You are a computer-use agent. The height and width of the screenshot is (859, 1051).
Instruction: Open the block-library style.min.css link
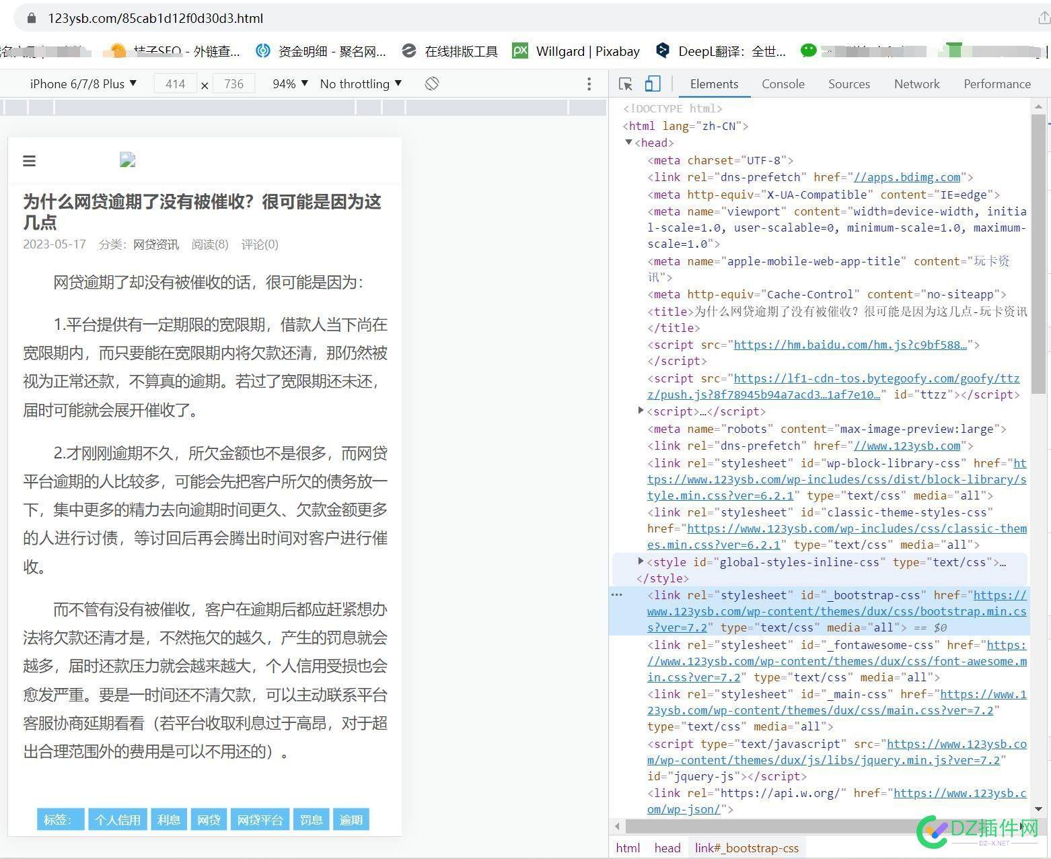click(x=836, y=479)
